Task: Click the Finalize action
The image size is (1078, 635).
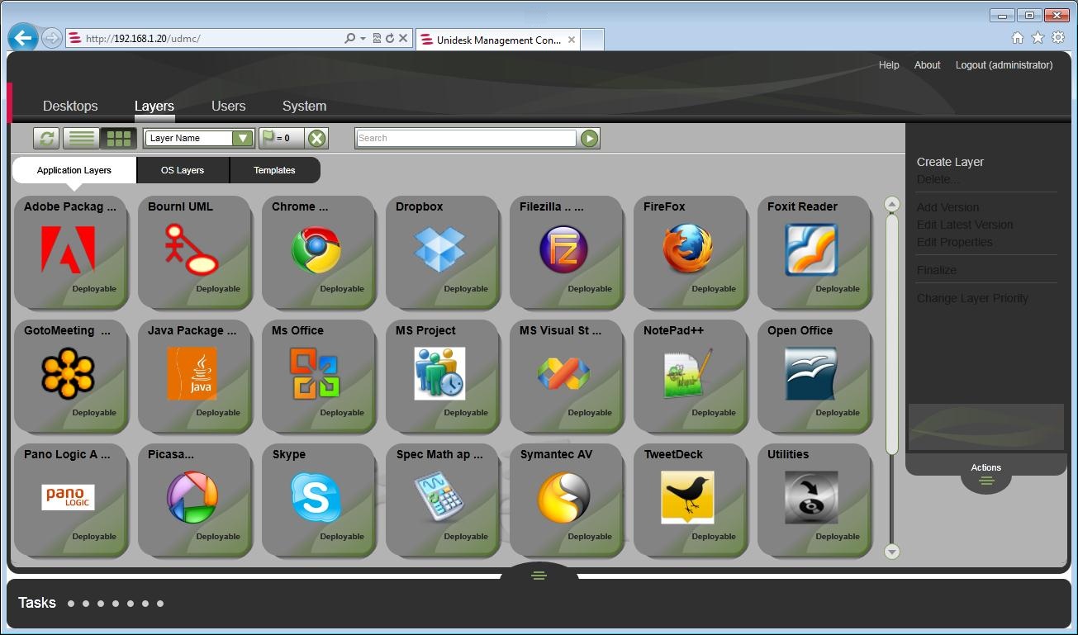Action: tap(937, 270)
